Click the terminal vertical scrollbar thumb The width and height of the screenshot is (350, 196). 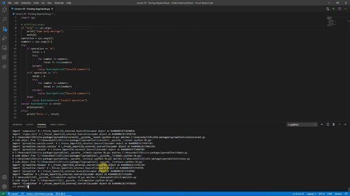point(349,189)
